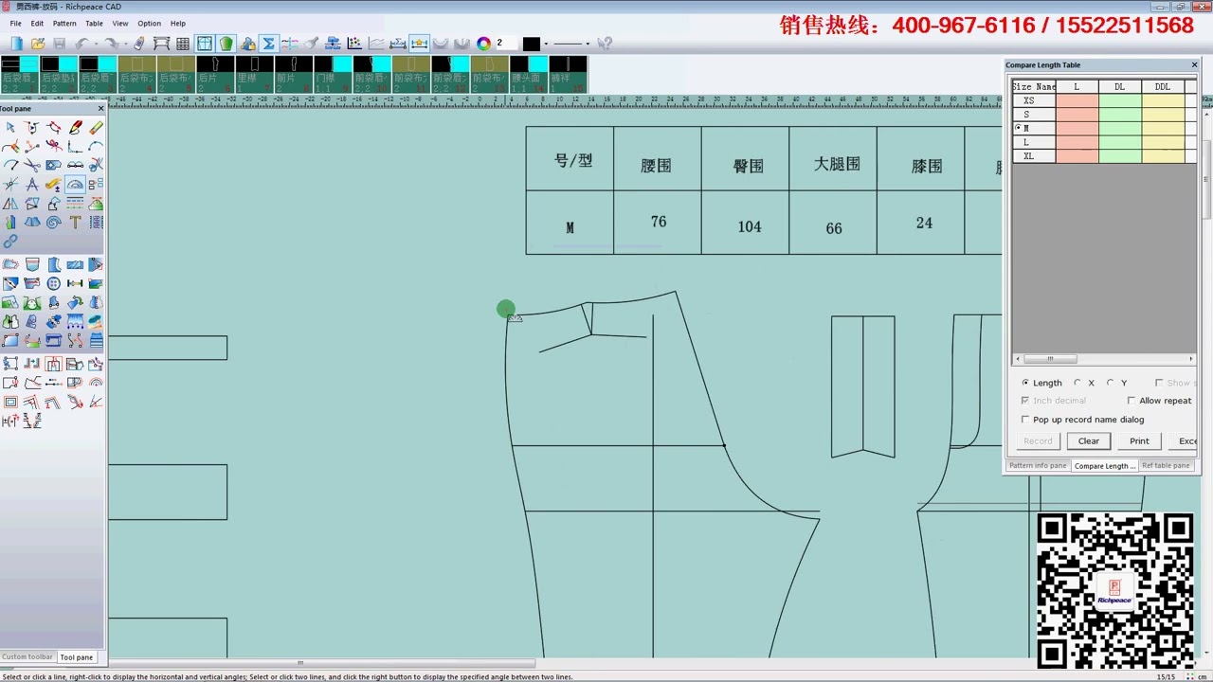Click the Redo arrow icon

coord(111,44)
